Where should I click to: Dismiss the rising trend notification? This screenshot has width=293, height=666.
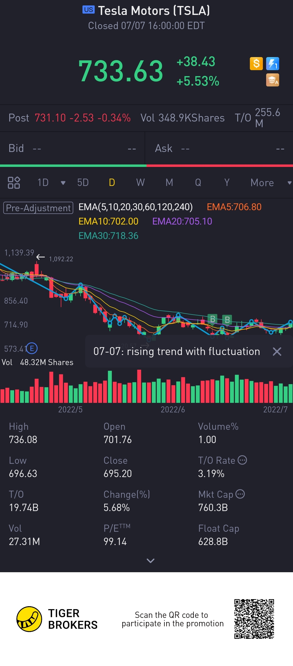click(277, 351)
